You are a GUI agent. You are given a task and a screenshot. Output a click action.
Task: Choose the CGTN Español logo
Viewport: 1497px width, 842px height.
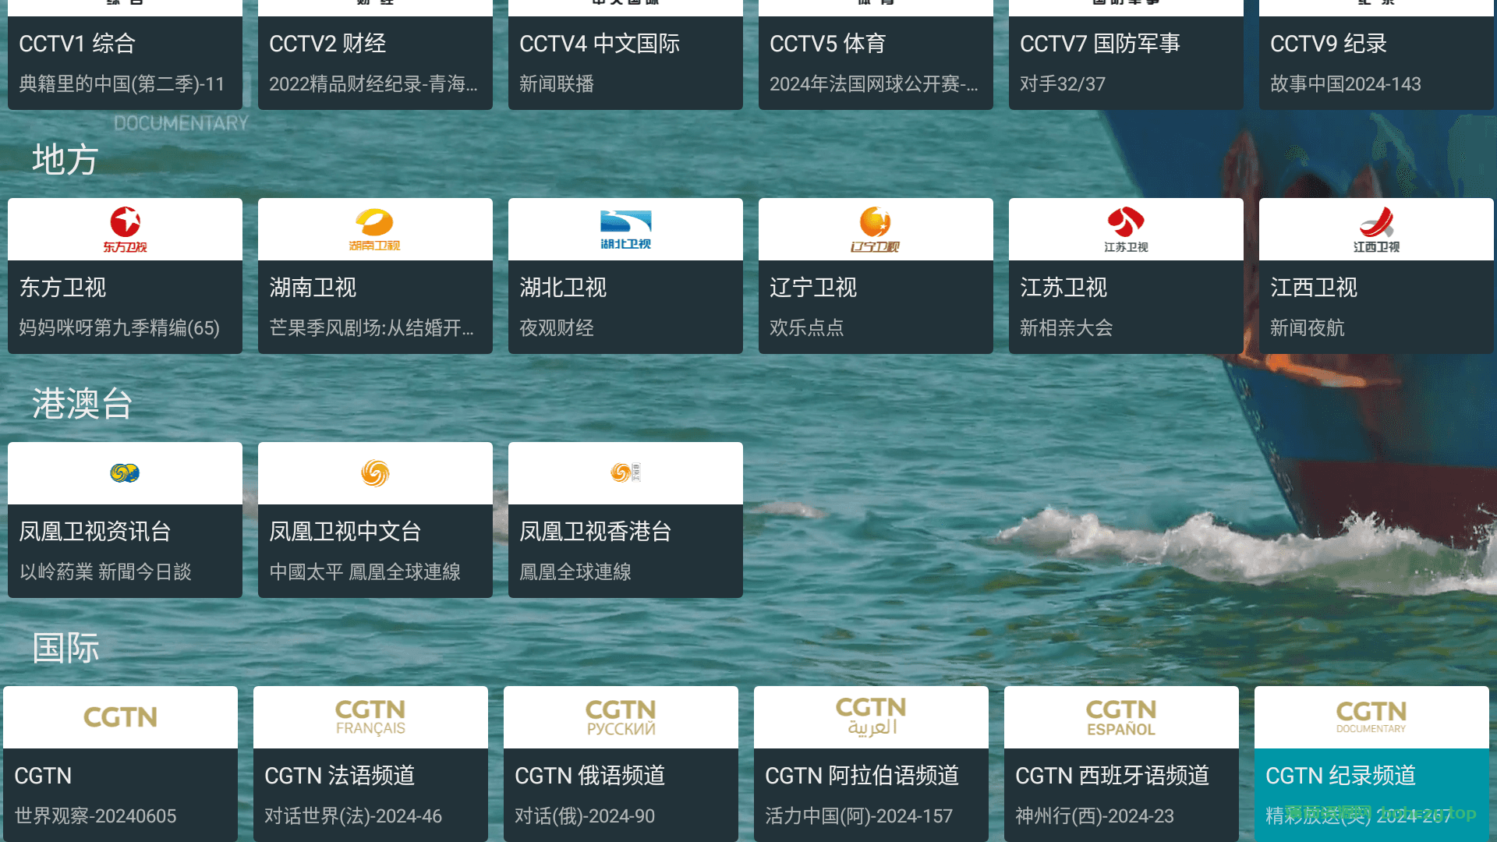tap(1121, 717)
